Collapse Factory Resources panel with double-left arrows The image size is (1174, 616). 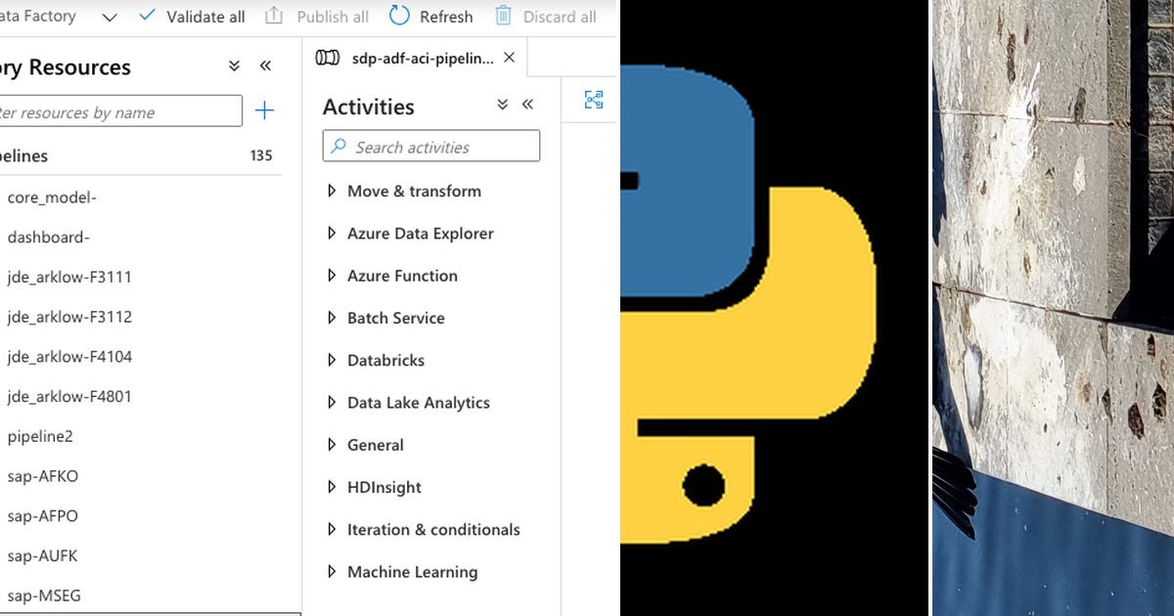click(x=265, y=66)
